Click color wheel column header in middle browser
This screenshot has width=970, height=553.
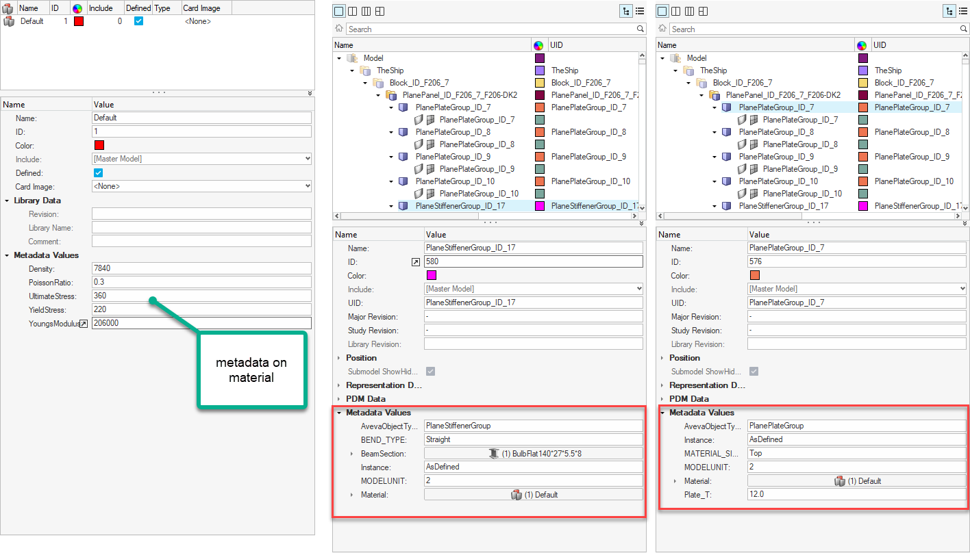coord(539,45)
